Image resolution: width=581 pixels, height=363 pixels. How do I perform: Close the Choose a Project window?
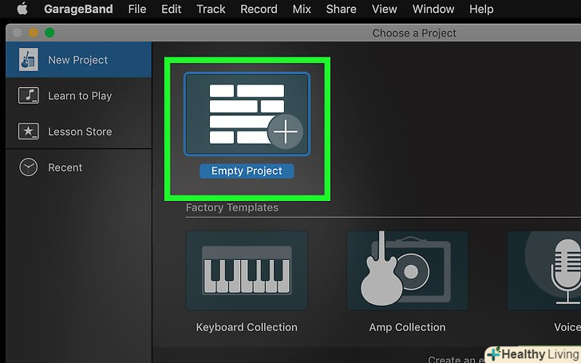17,33
